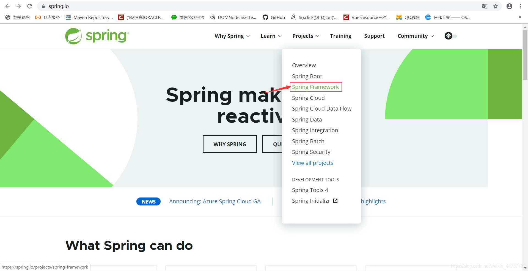Open the Support nav item
Image resolution: width=528 pixels, height=271 pixels.
pos(374,36)
